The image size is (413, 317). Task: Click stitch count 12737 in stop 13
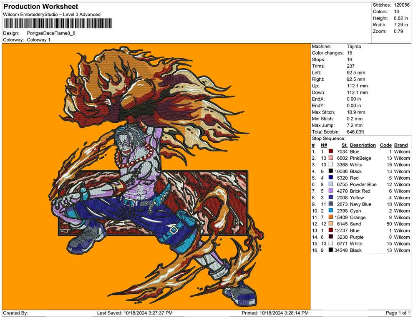point(341,230)
